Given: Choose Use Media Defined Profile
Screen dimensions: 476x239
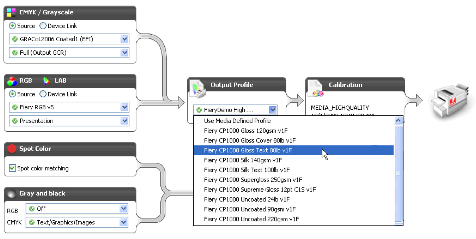Looking at the screenshot, I should point(293,121).
